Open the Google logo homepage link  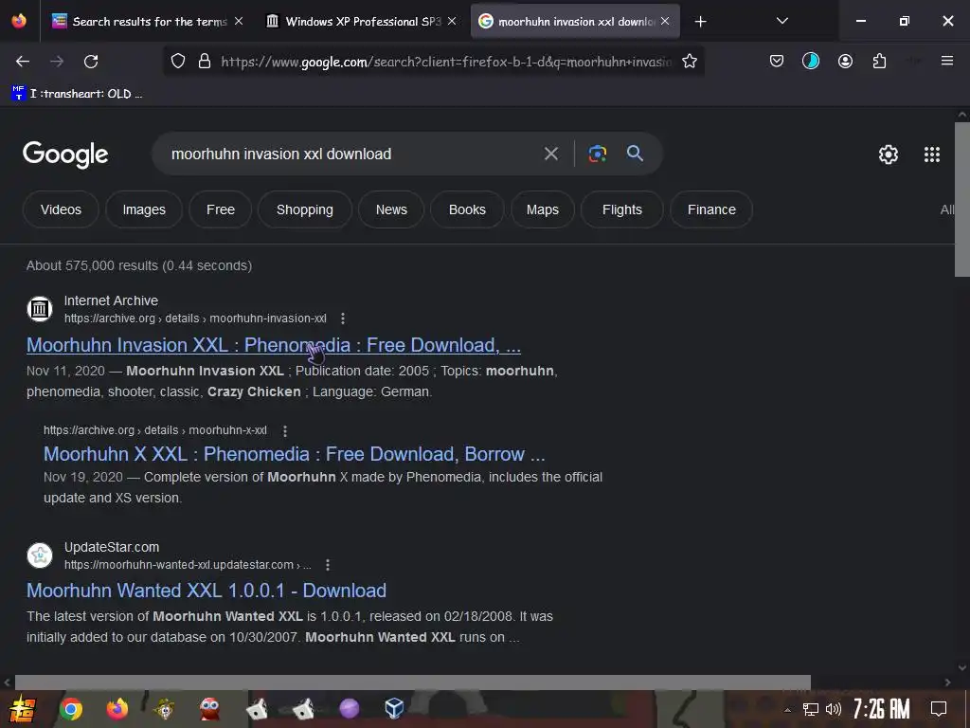[65, 155]
